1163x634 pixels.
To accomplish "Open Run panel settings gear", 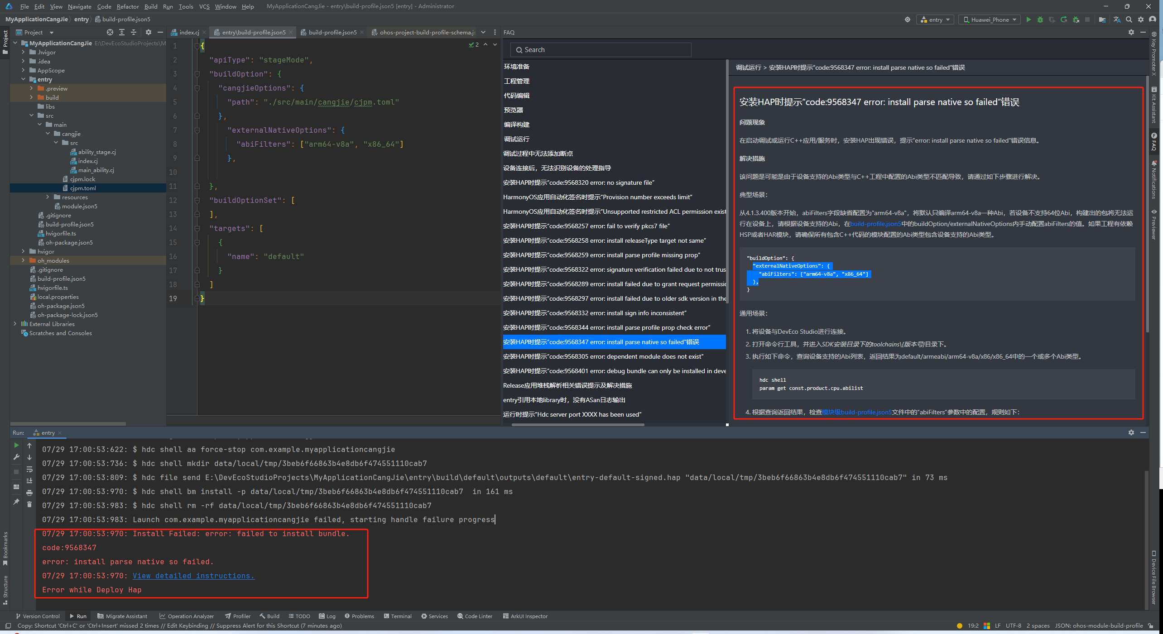I will 1131,432.
